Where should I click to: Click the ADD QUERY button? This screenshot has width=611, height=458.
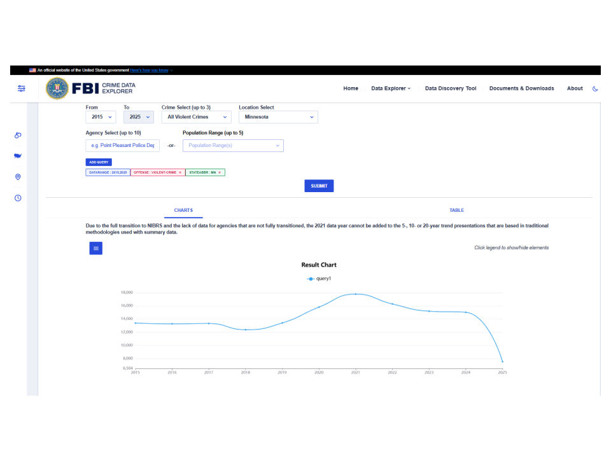[99, 162]
